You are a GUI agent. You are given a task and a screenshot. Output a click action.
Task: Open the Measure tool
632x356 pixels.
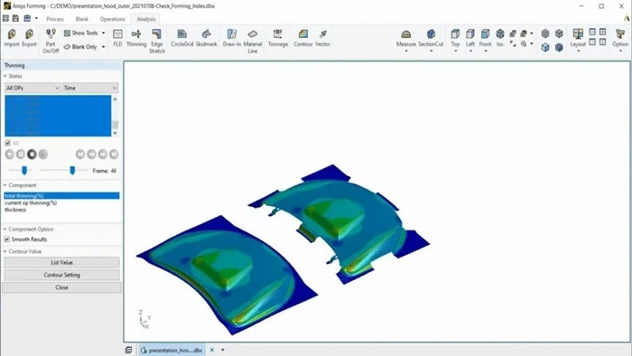coord(406,40)
